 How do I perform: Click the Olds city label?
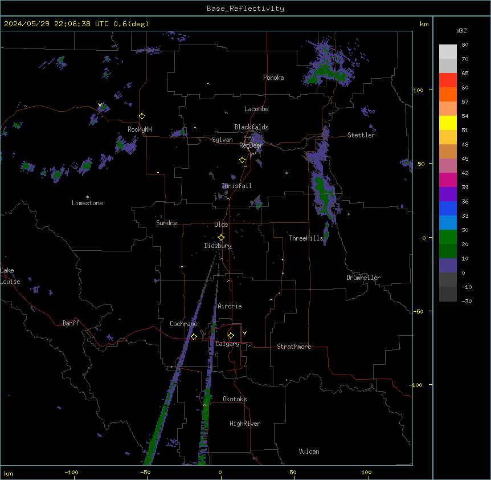point(221,225)
